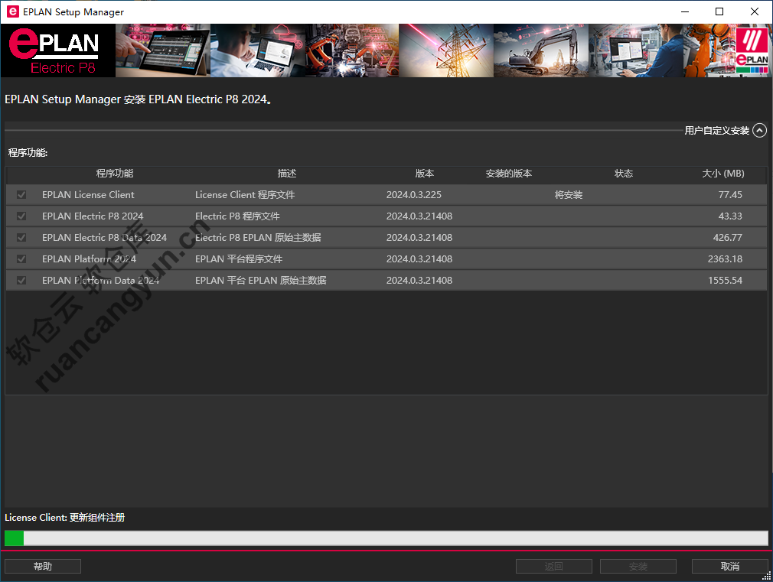This screenshot has height=582, width=773.
Task: Toggle the EPLAN Platform 2024 checkbox
Action: pyautogui.click(x=21, y=259)
